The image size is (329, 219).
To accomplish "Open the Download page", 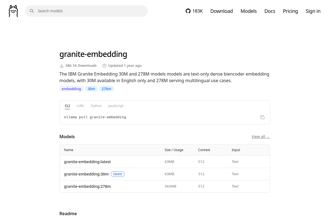I will coord(222,11).
